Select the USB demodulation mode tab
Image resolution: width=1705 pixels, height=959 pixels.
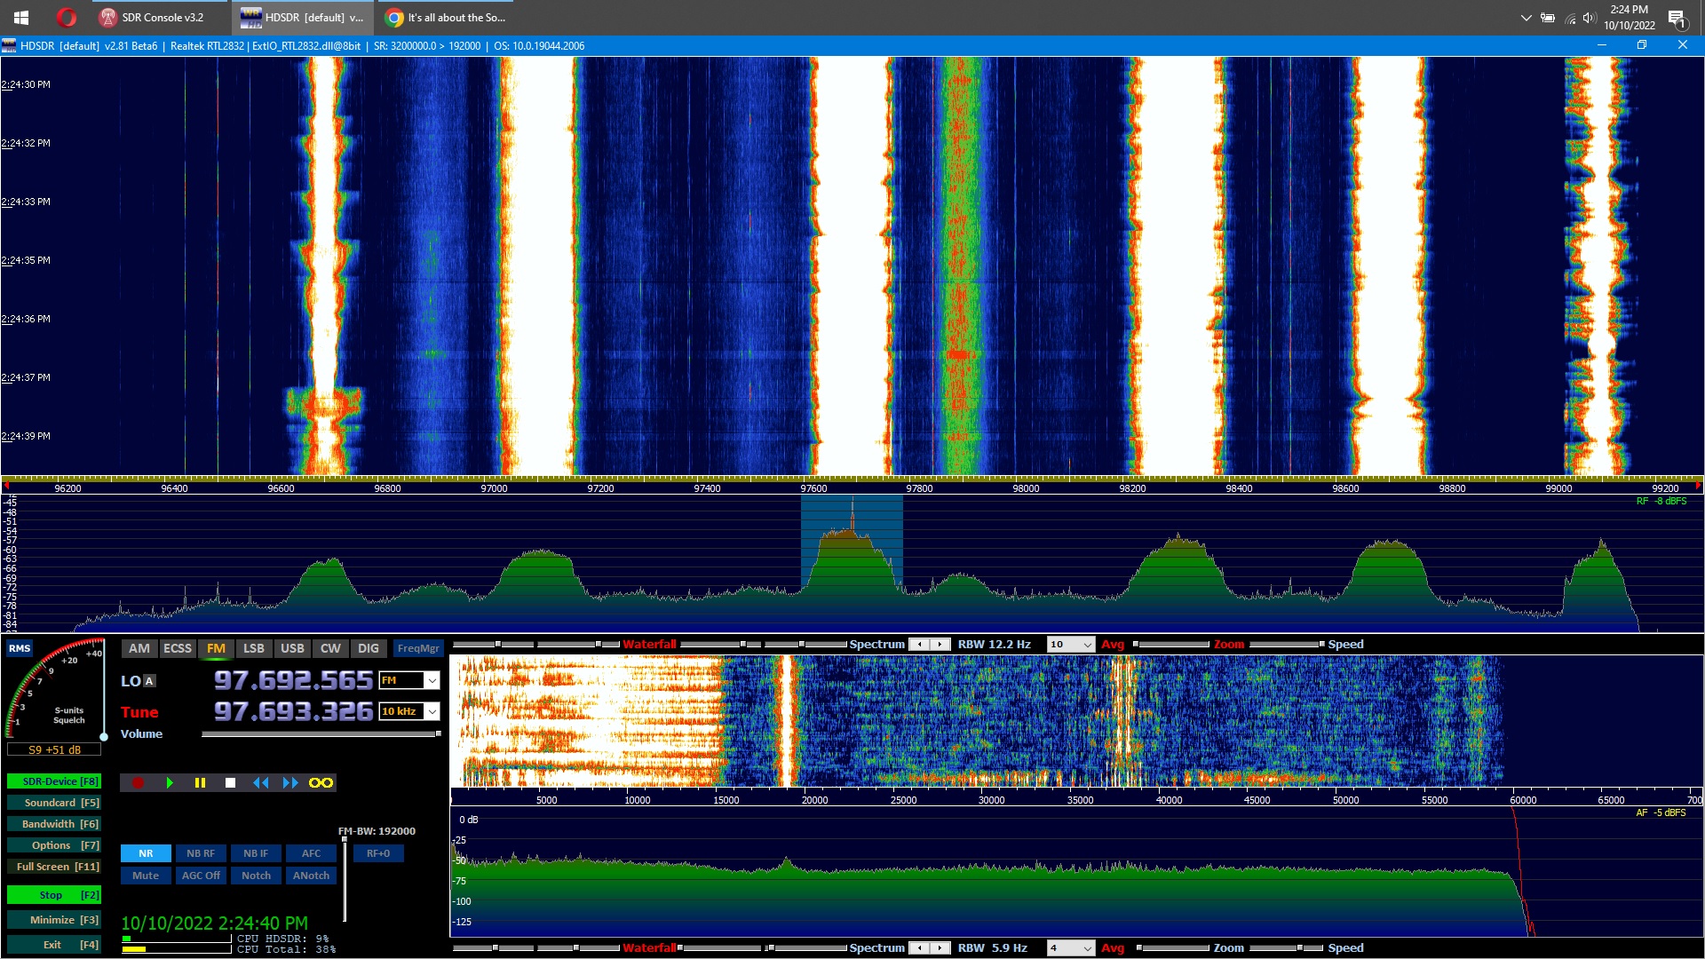pyautogui.click(x=292, y=648)
